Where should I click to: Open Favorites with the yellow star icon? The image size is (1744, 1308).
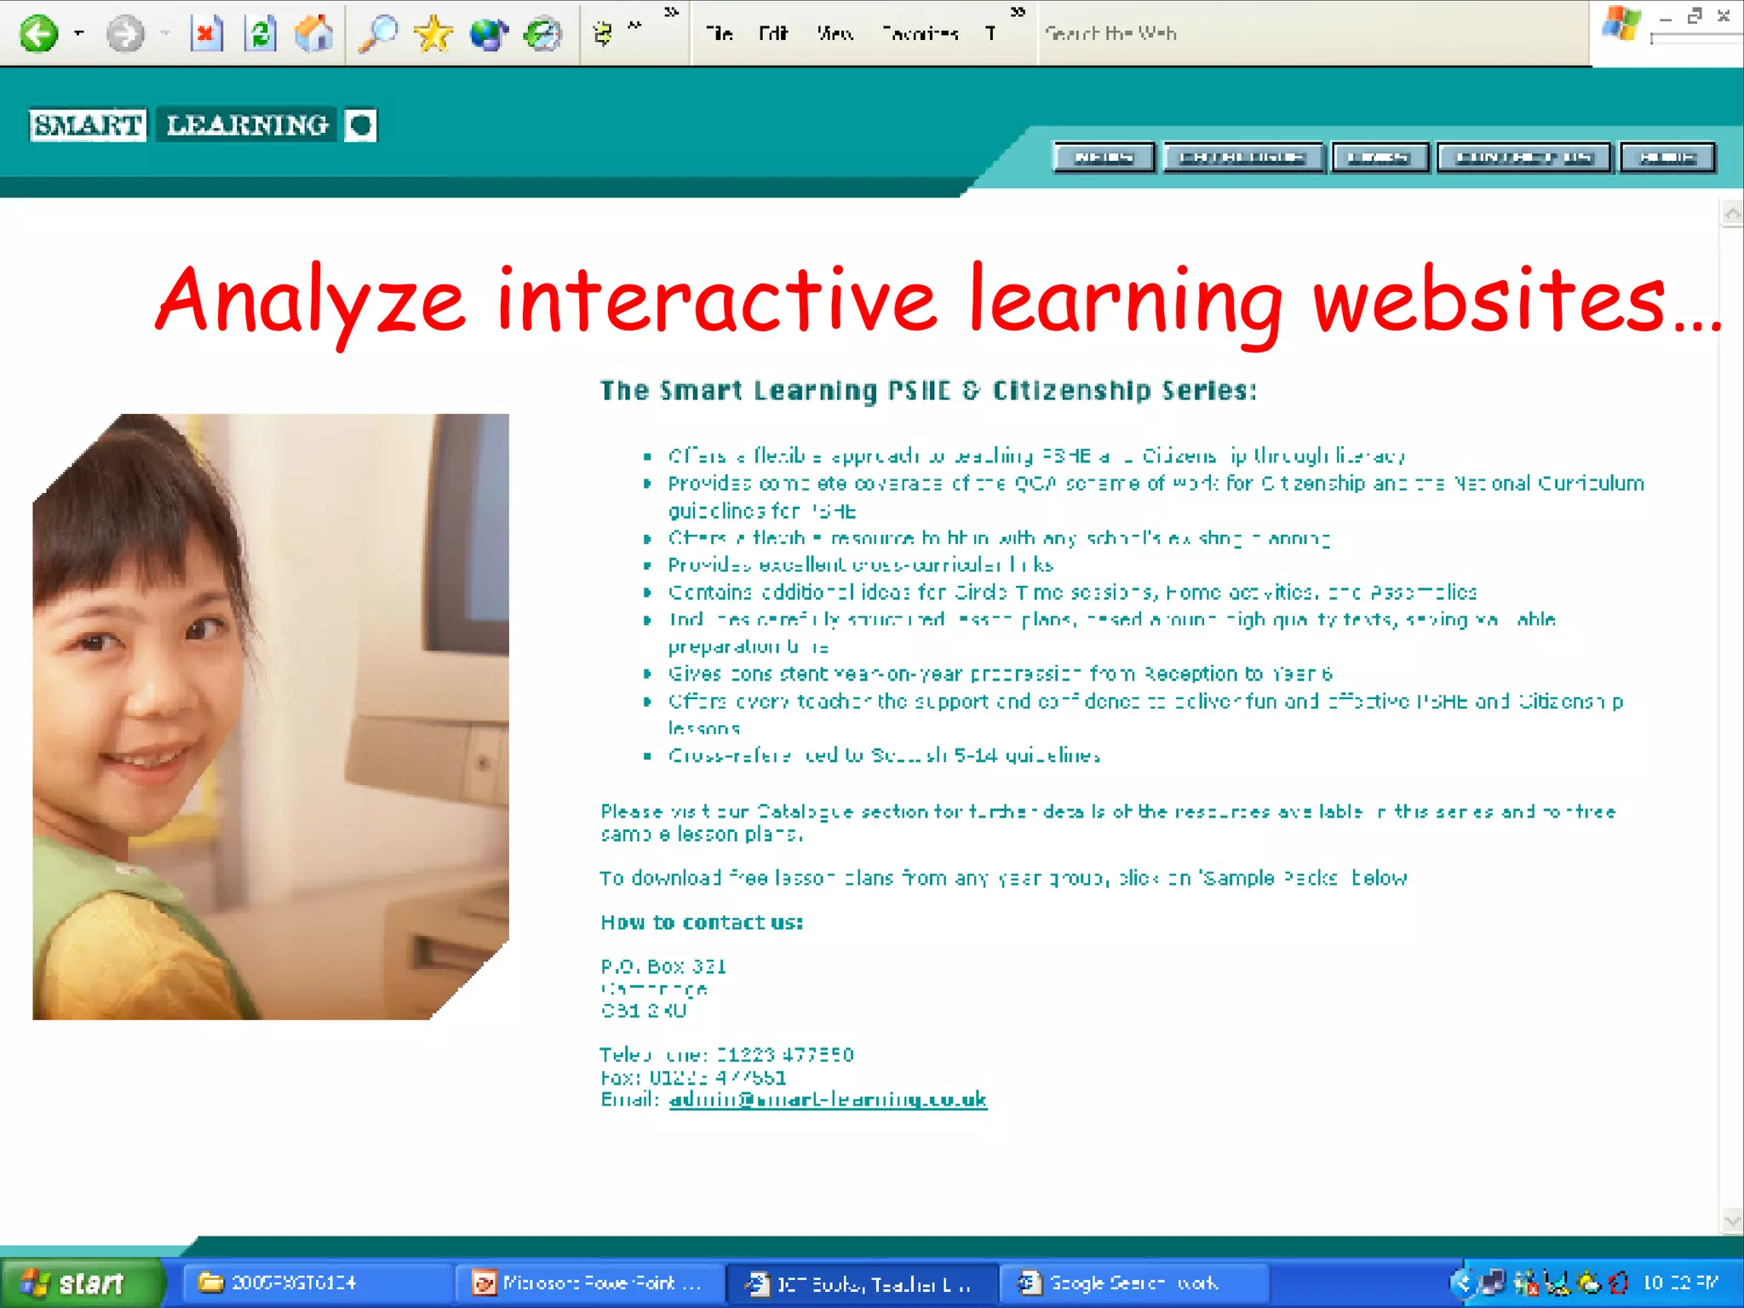coord(433,34)
